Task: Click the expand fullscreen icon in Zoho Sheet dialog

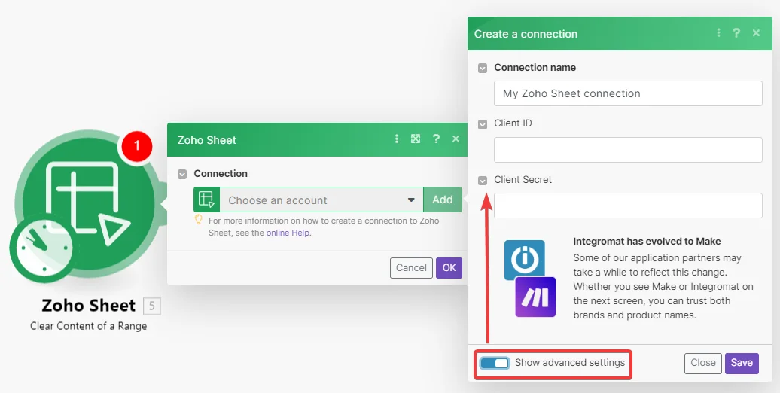Action: [416, 139]
